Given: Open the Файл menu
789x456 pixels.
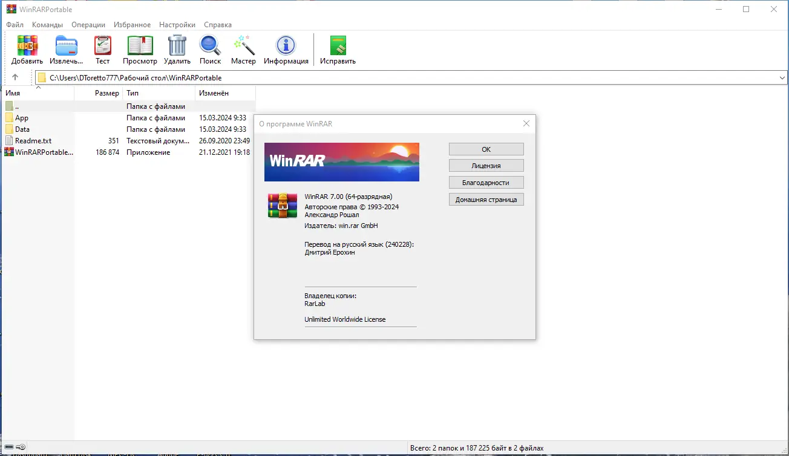Looking at the screenshot, I should tap(15, 25).
